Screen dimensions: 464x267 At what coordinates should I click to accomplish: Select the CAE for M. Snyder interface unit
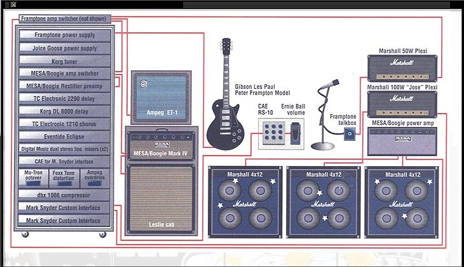(64, 162)
